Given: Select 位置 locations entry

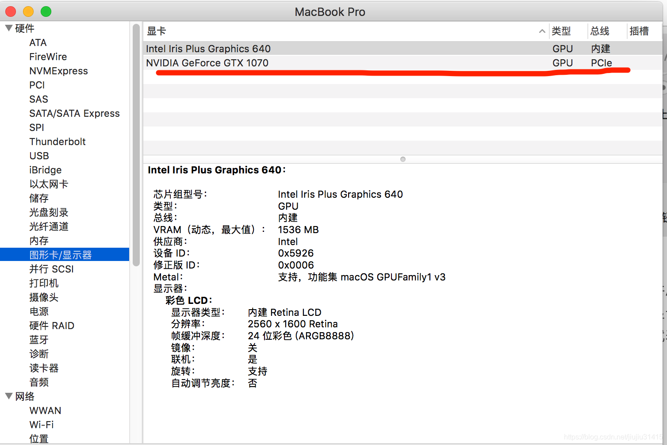Looking at the screenshot, I should pyautogui.click(x=39, y=439).
